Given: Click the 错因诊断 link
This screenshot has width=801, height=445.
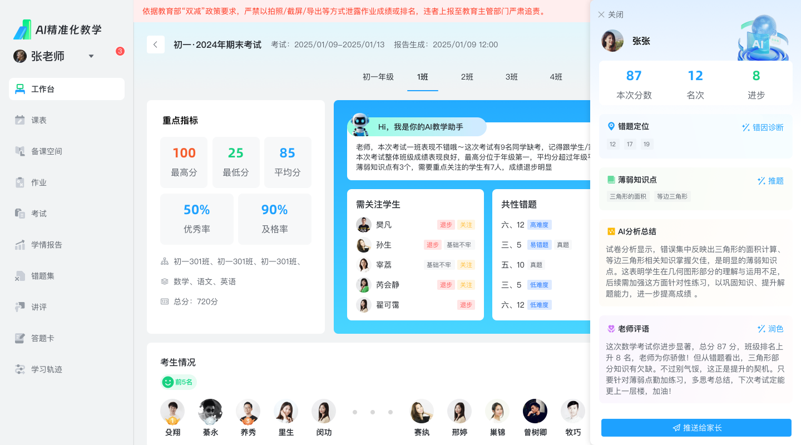Looking at the screenshot, I should pyautogui.click(x=763, y=127).
